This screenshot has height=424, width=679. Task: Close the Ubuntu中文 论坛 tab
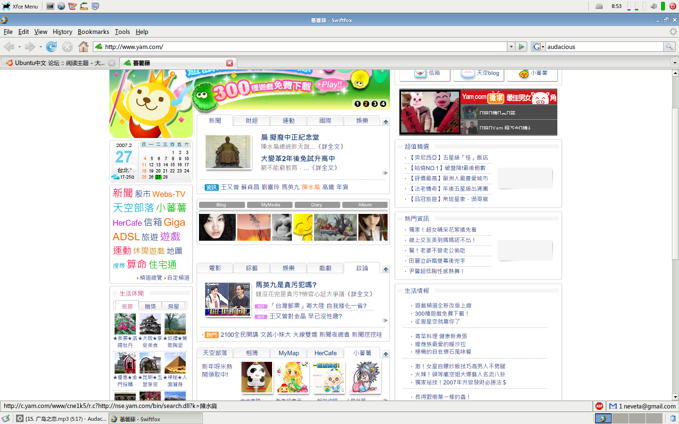[x=112, y=63]
